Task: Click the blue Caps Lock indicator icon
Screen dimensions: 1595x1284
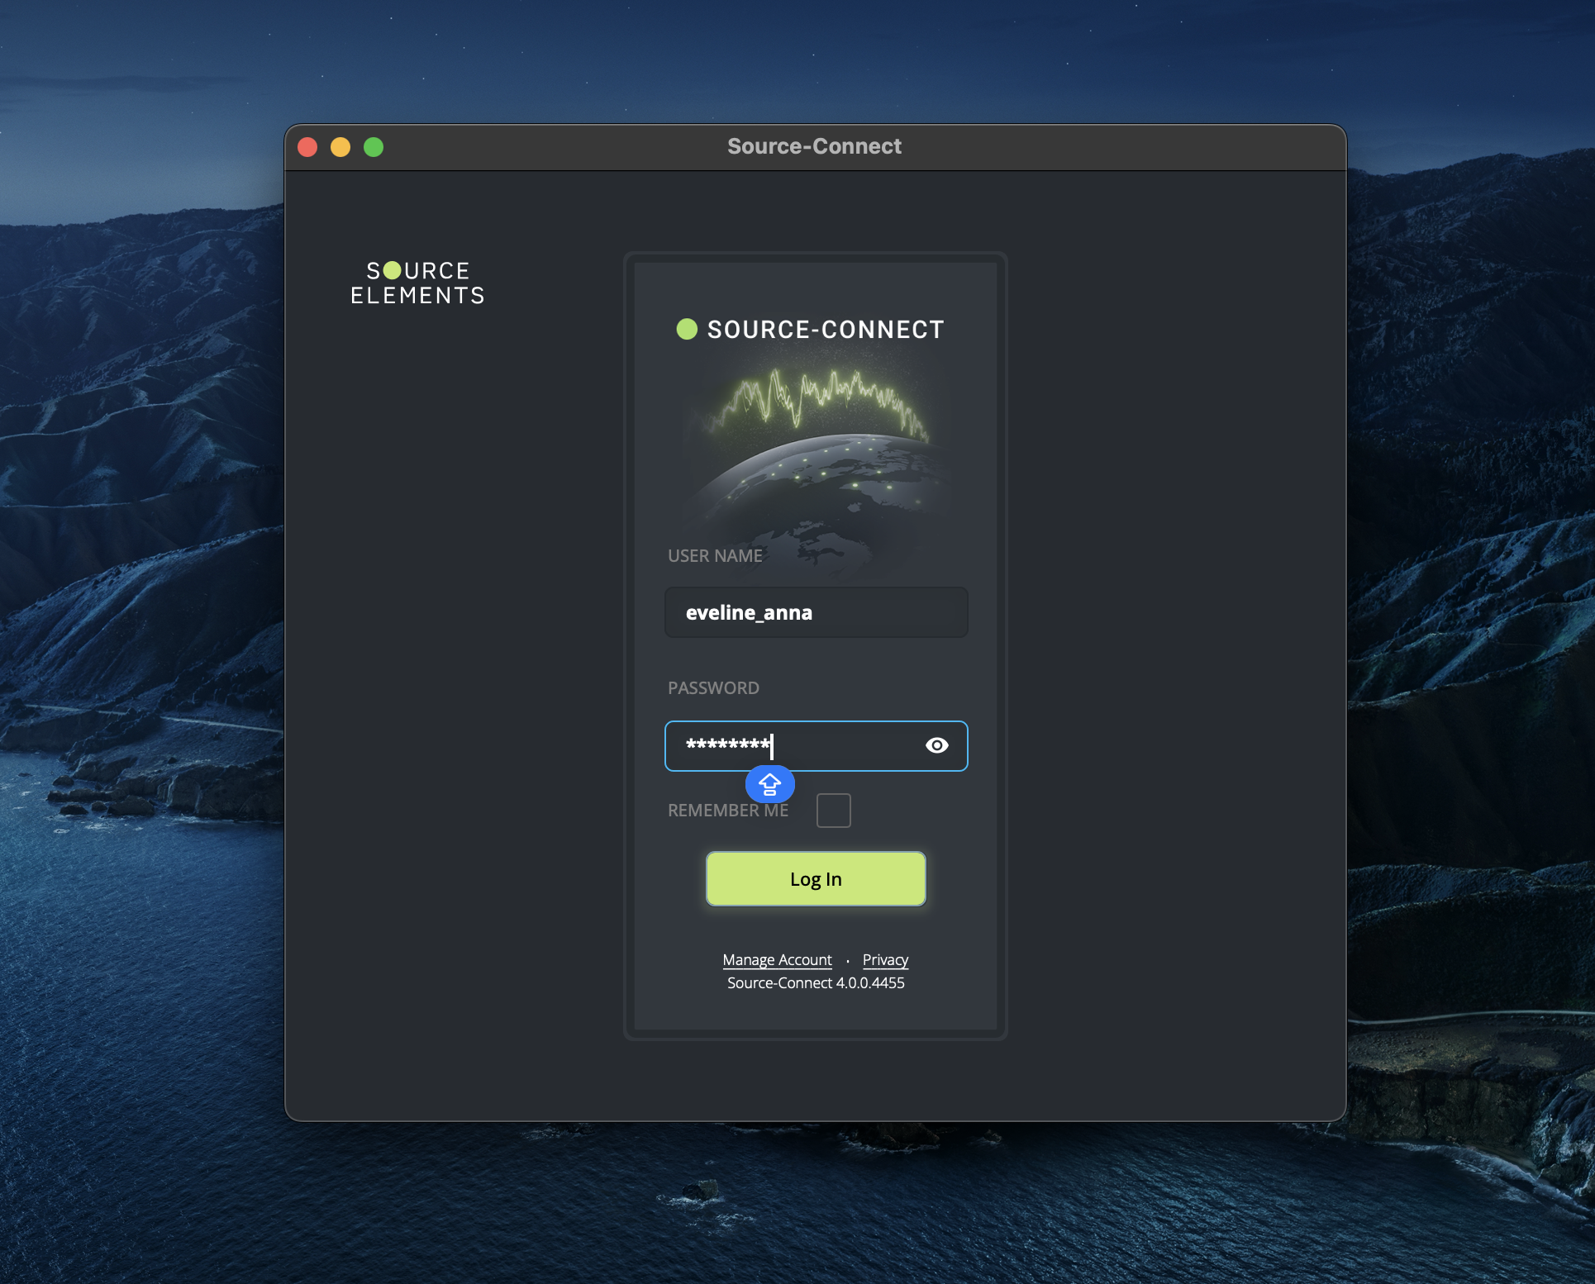Action: click(x=769, y=784)
